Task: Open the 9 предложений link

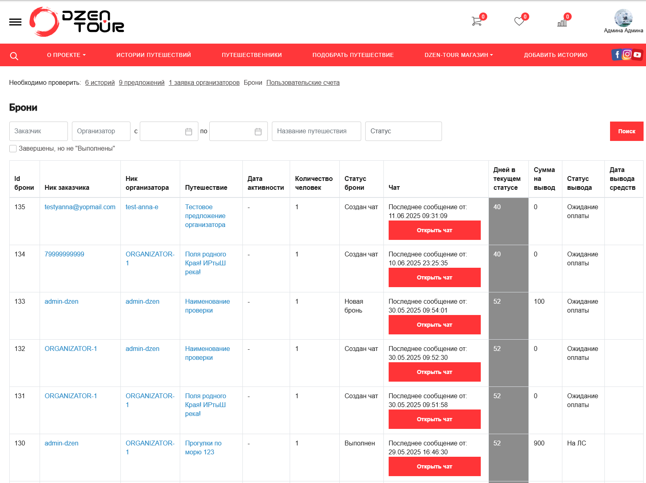Action: [x=141, y=82]
